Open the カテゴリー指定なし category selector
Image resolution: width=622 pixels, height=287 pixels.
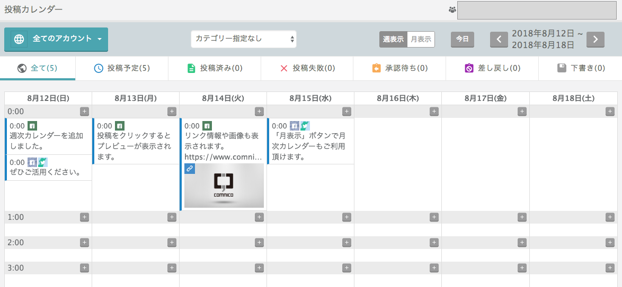(244, 39)
